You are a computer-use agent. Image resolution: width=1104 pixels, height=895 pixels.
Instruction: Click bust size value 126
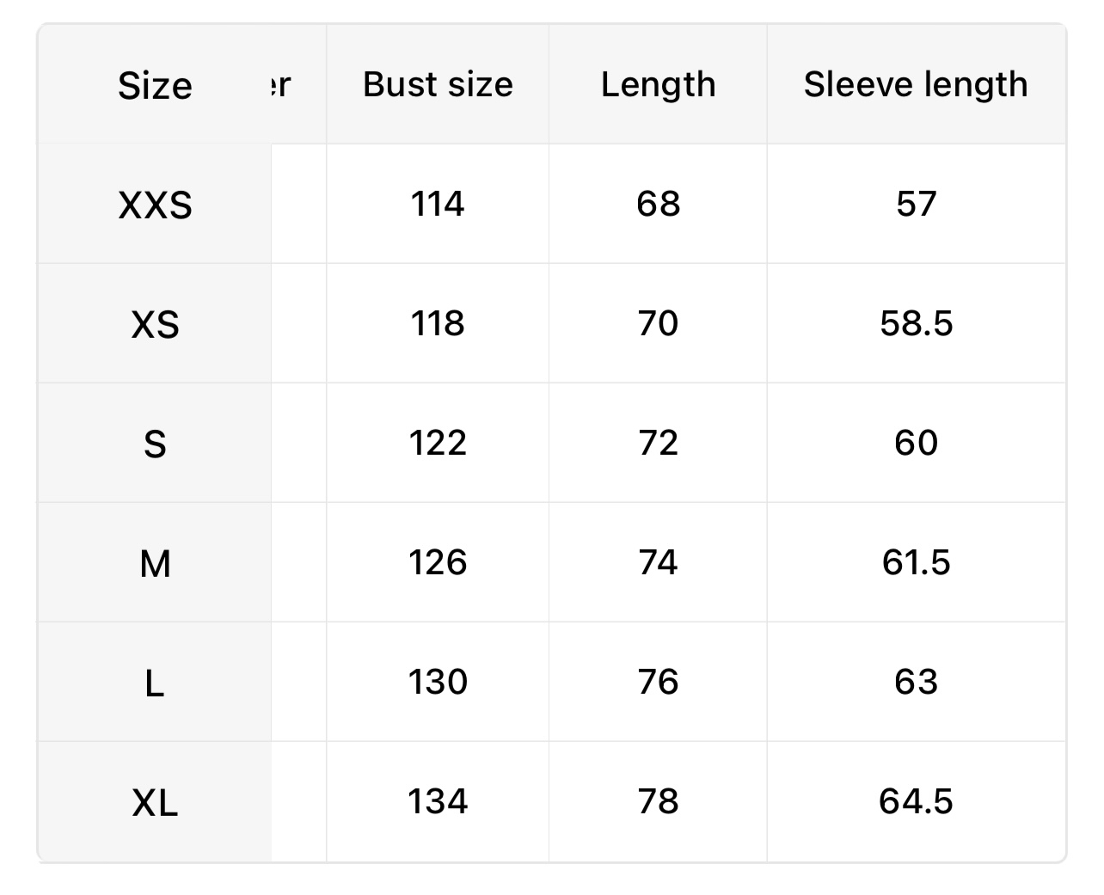pyautogui.click(x=438, y=562)
